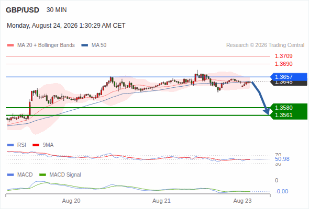Select the 1.3561 support price tag
This screenshot has width=309, height=209.
pos(289,115)
